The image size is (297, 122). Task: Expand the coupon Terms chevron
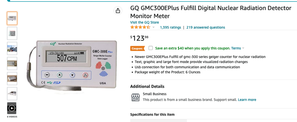coord(243,48)
